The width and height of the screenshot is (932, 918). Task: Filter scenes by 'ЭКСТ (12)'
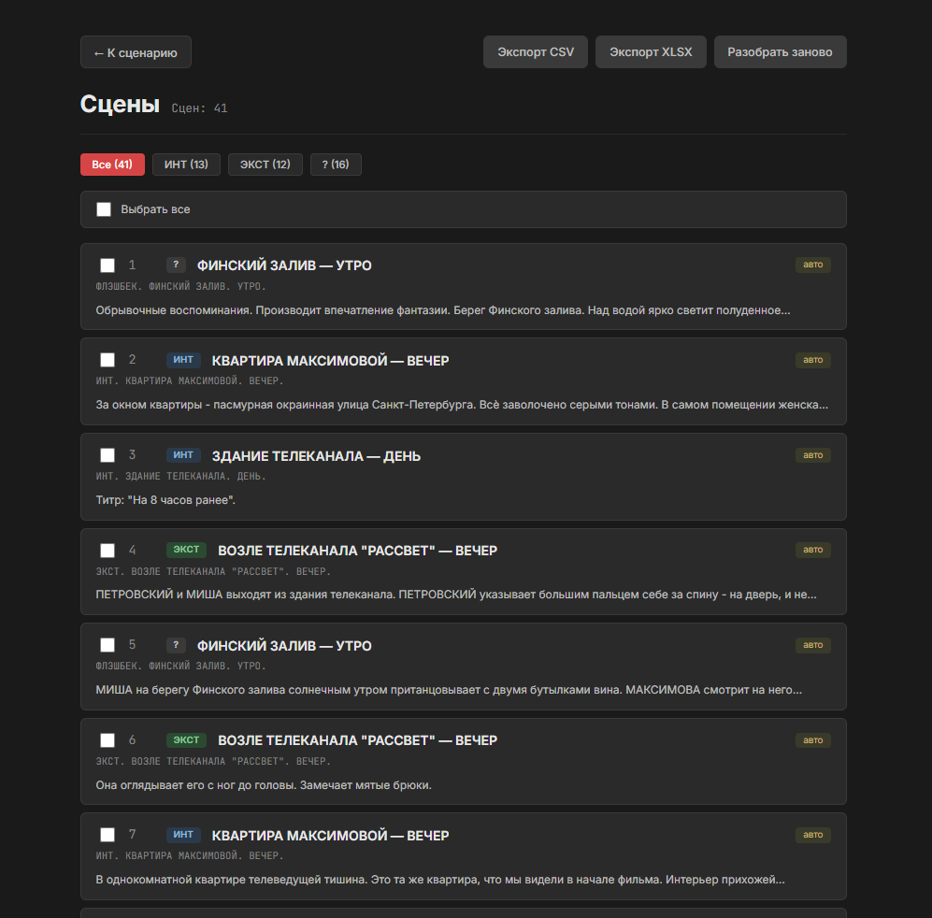coord(265,165)
